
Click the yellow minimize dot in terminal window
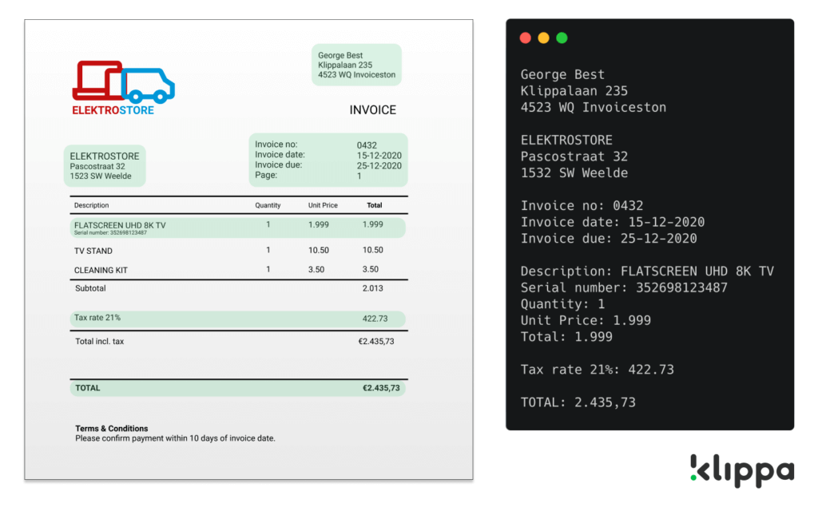pyautogui.click(x=543, y=38)
